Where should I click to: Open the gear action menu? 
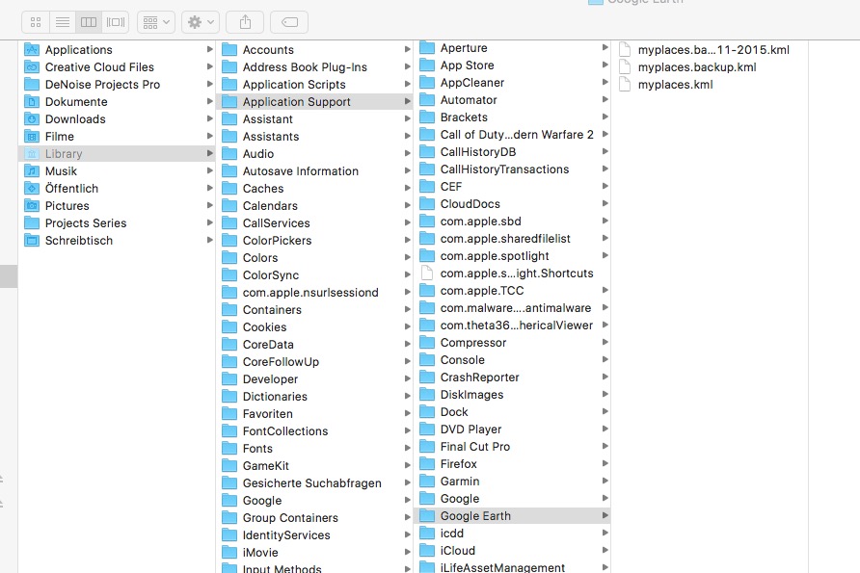[x=200, y=21]
